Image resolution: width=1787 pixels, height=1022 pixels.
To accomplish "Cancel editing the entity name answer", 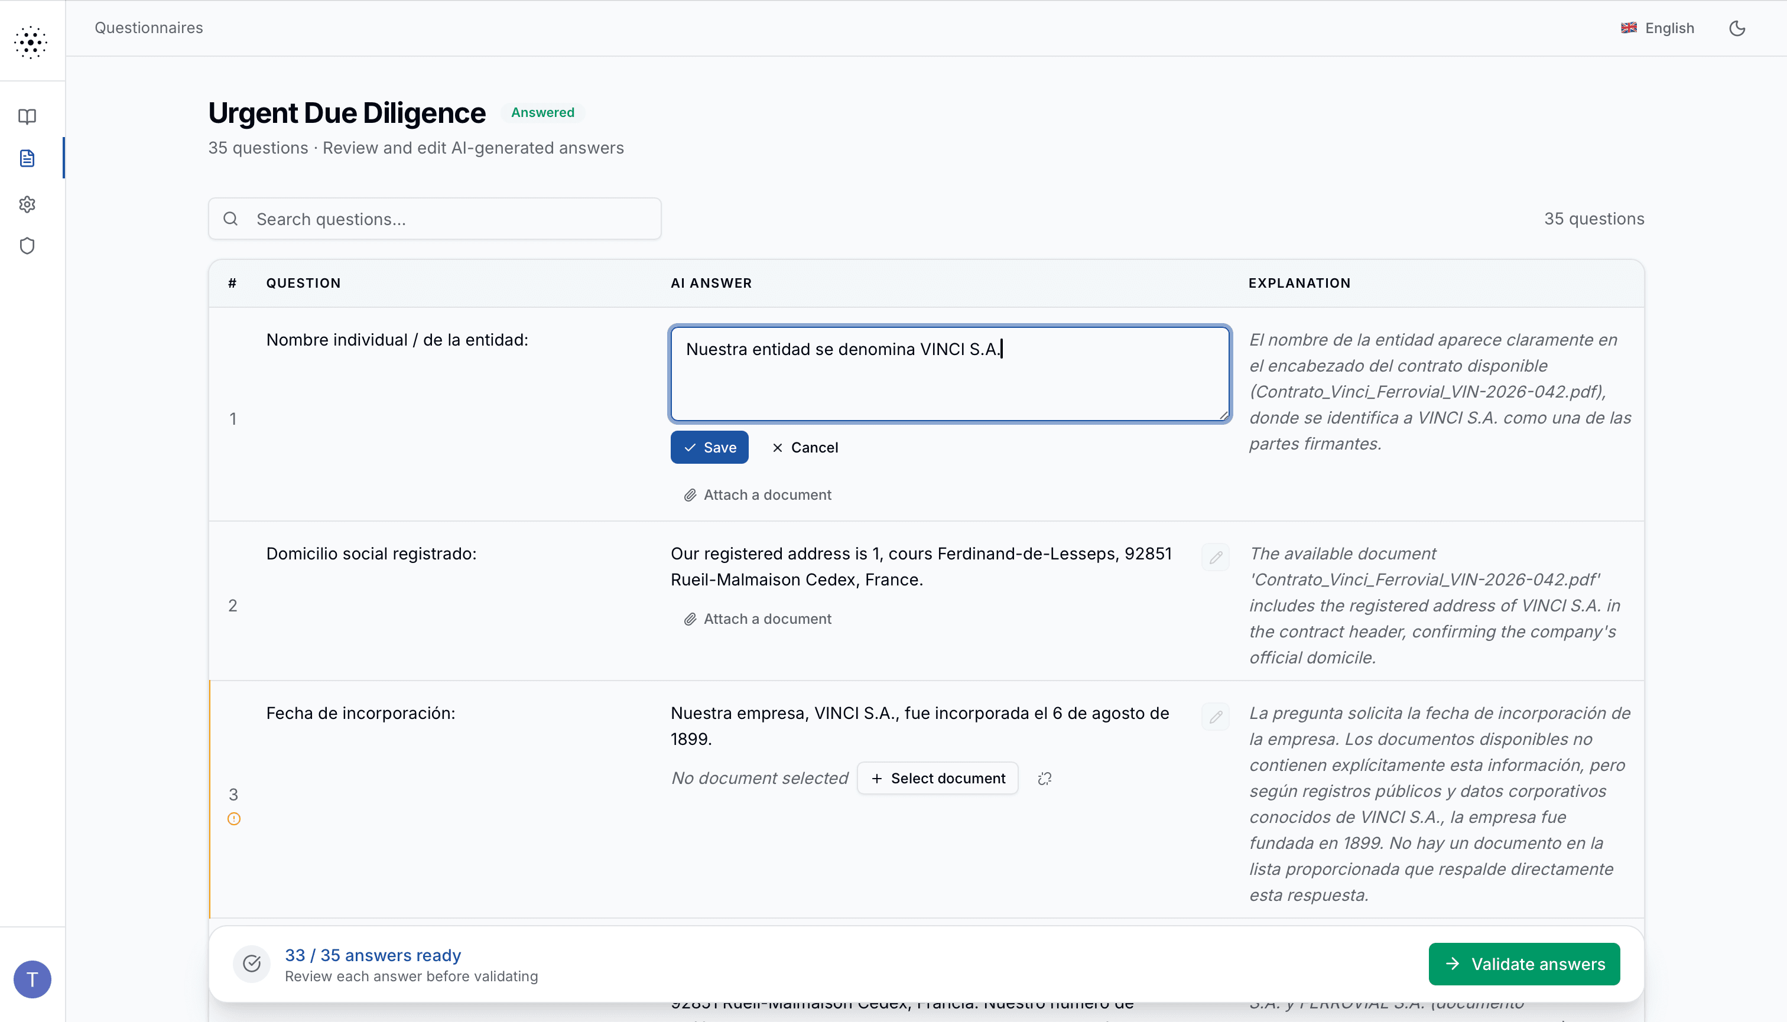I will 805,447.
